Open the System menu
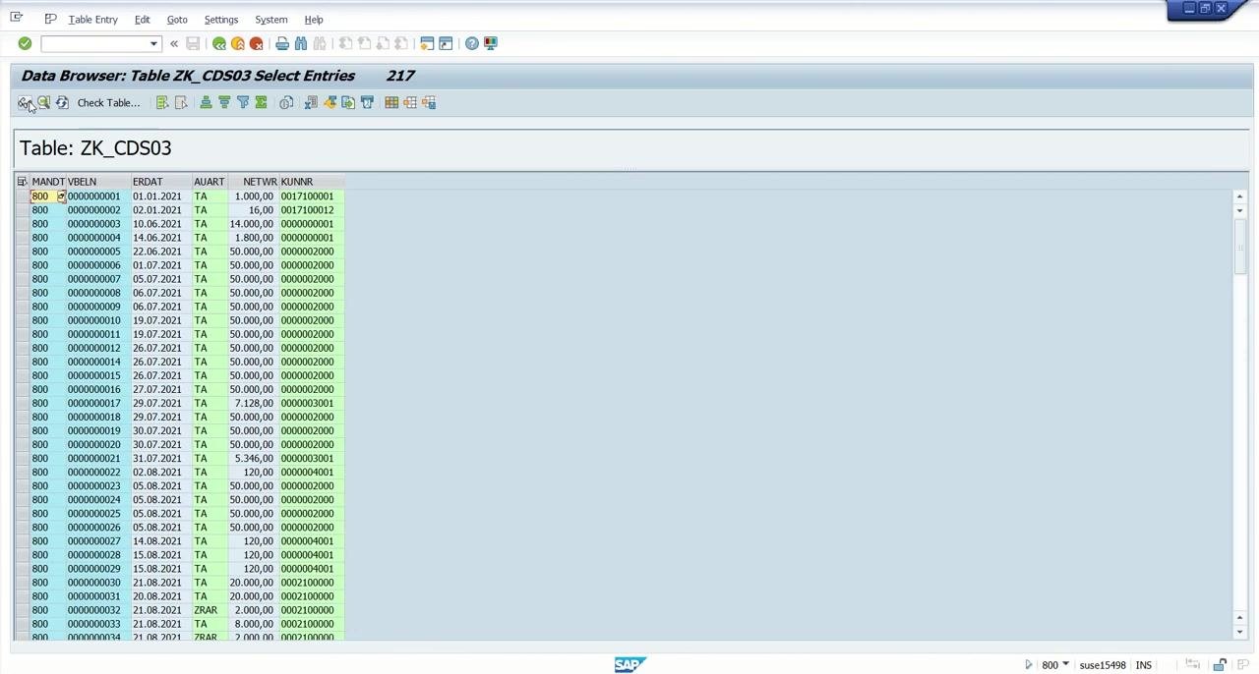Viewport: 1259px width, 674px height. point(270,20)
